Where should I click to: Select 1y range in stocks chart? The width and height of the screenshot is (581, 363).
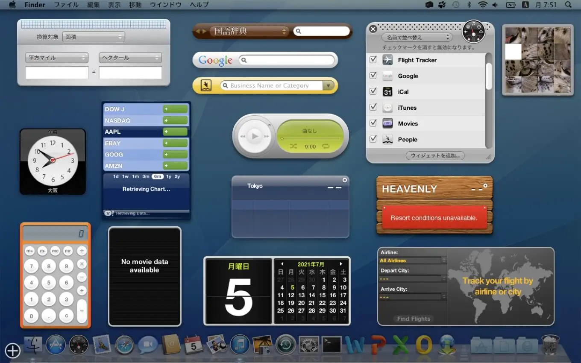point(169,176)
